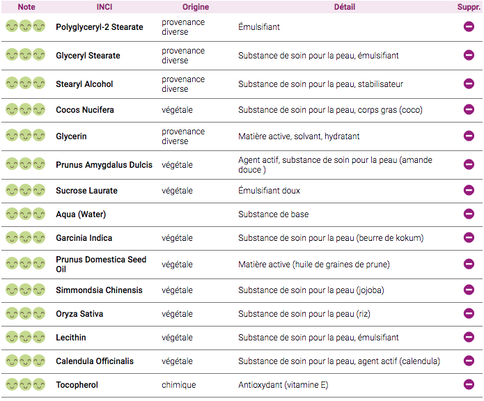Image resolution: width=484 pixels, height=401 pixels.
Task: Remove Glyceryl Stearate with its minus icon
Action: (x=469, y=55)
